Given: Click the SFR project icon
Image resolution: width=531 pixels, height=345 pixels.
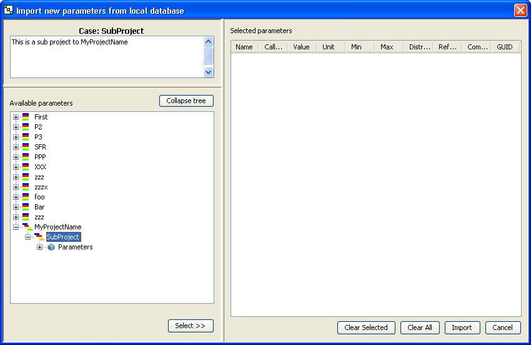Looking at the screenshot, I should 26,147.
